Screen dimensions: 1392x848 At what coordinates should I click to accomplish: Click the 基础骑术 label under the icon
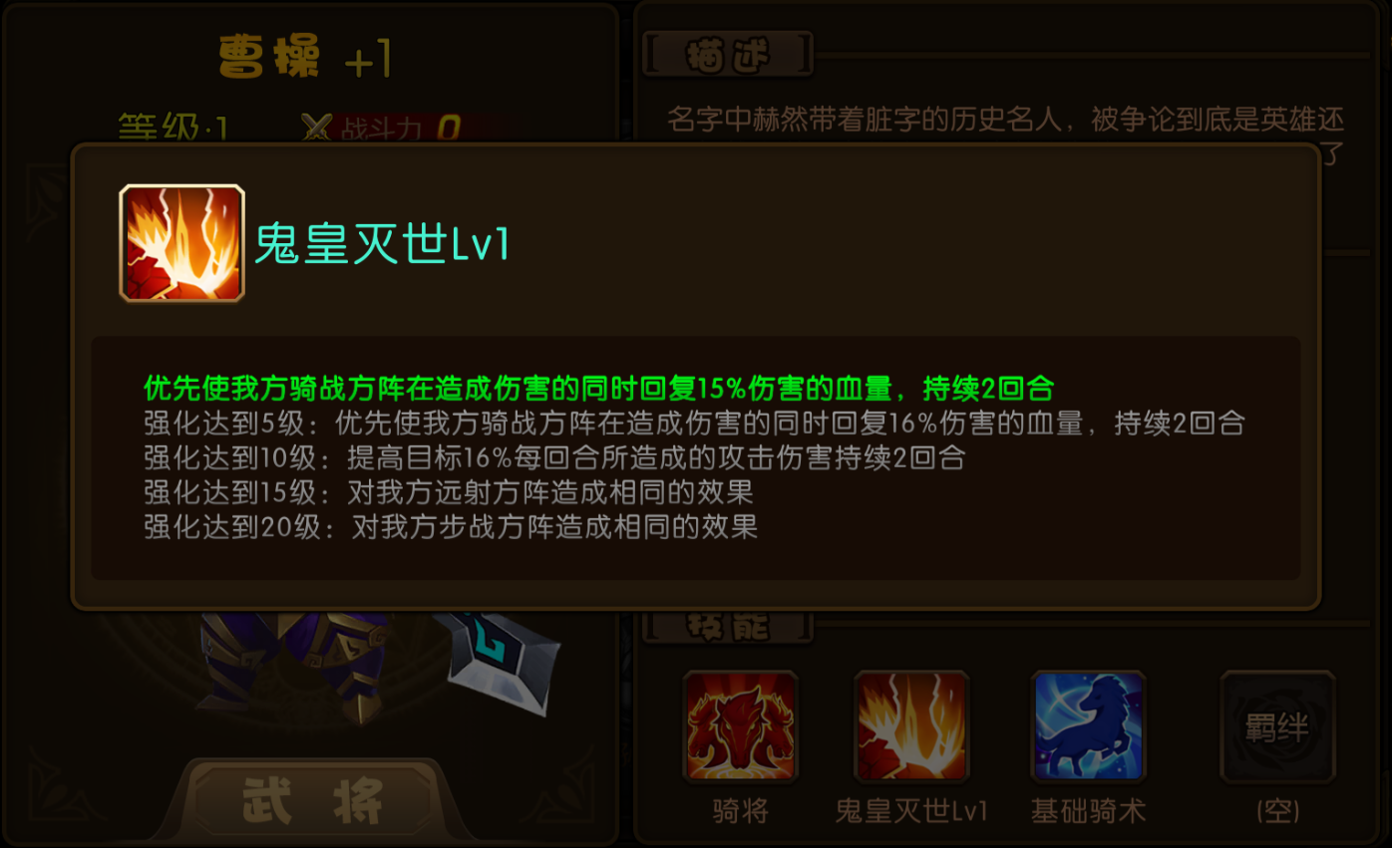pos(1088,811)
